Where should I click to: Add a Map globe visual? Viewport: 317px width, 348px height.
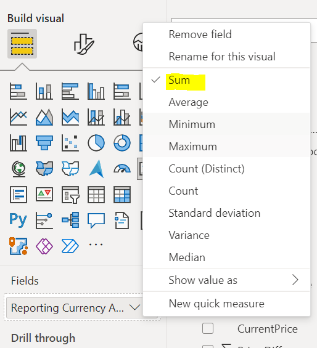pos(19,169)
